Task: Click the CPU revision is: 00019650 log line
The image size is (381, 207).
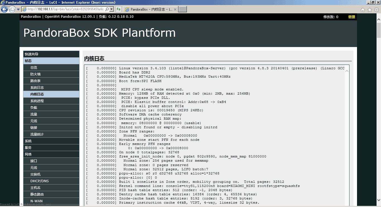Action: (x=145, y=110)
